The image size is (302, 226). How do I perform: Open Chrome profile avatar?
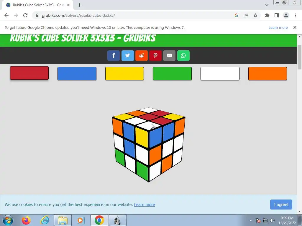286,15
